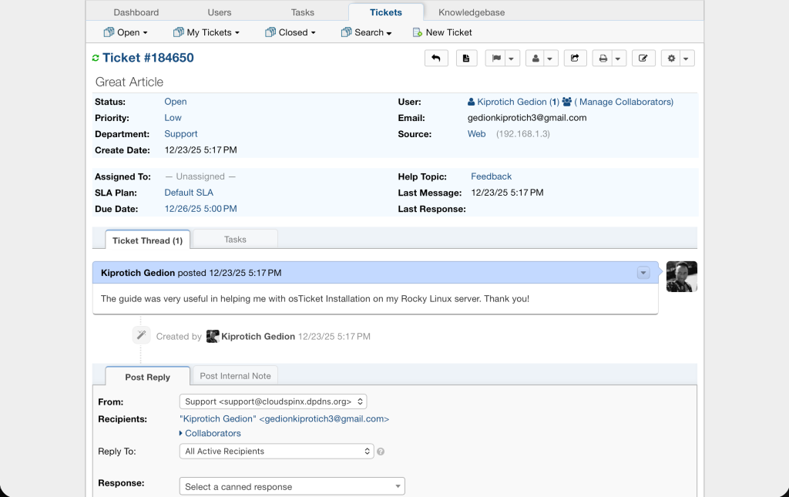
Task: Open the canned response dropdown
Action: point(291,486)
